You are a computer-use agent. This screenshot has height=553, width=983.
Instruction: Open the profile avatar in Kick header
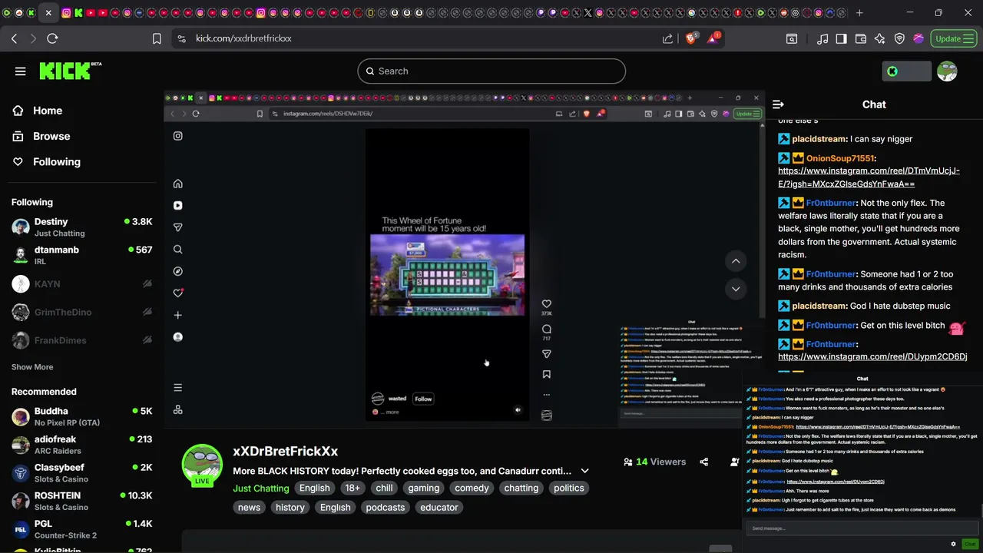[947, 71]
